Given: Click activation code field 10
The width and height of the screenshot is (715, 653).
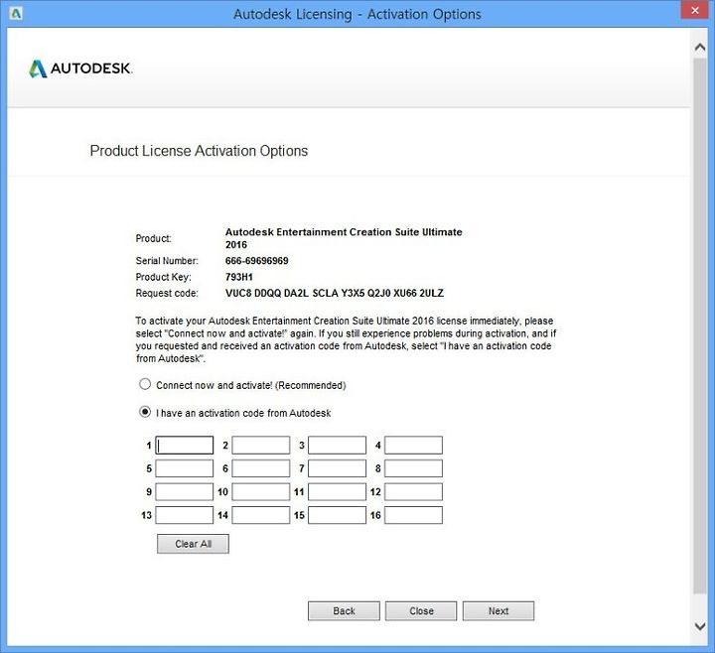Looking at the screenshot, I should tap(261, 491).
